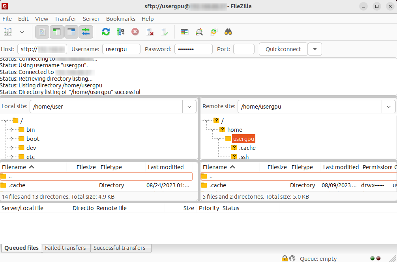The image size is (397, 262).
Task: Sort queue by Priority column
Action: point(209,208)
